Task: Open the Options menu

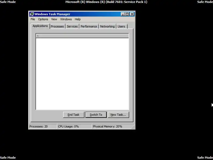Action: [x=43, y=19]
